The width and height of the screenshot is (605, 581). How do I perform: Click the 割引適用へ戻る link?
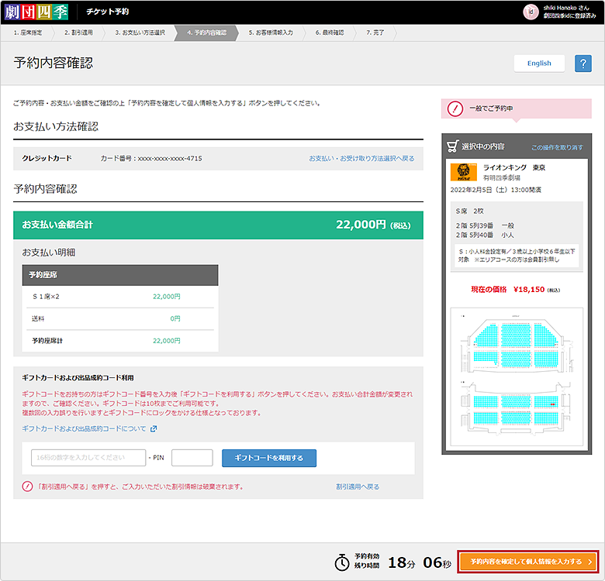click(x=358, y=486)
